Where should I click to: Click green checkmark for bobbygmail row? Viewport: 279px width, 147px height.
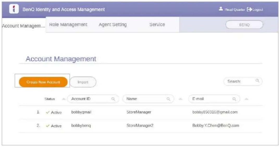tap(47, 112)
